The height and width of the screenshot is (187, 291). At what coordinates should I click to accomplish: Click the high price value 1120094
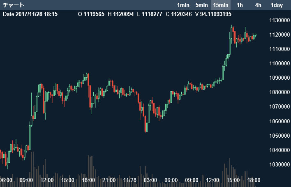click(123, 14)
